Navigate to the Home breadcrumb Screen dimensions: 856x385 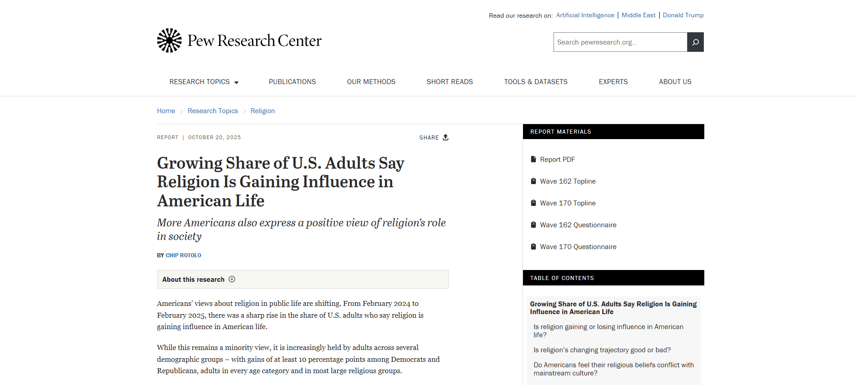pyautogui.click(x=166, y=111)
